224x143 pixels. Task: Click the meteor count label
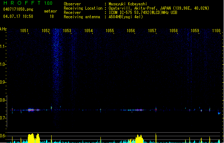click(51, 11)
